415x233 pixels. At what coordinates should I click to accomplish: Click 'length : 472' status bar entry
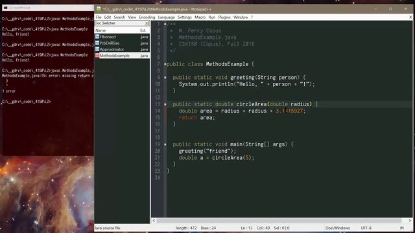click(186, 228)
